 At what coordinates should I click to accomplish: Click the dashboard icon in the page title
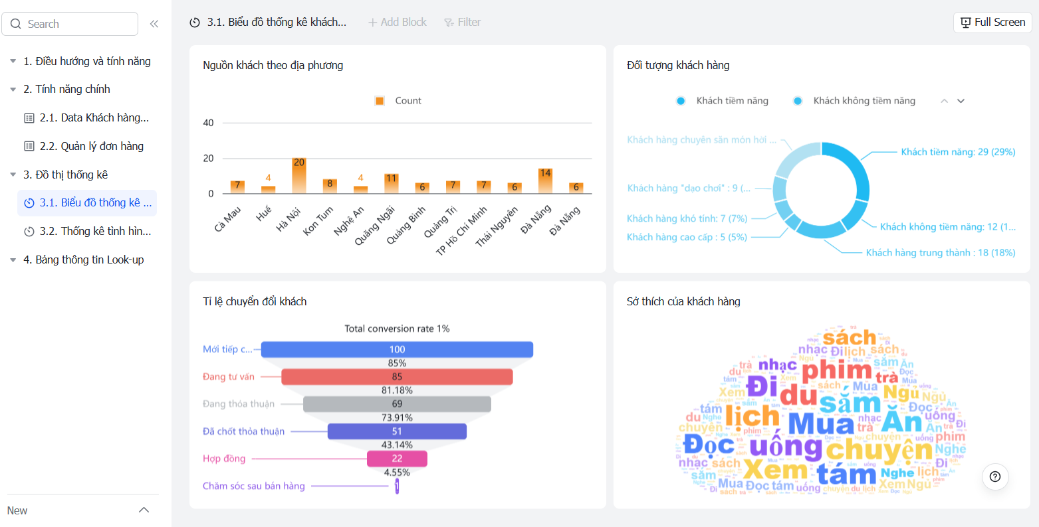[195, 23]
